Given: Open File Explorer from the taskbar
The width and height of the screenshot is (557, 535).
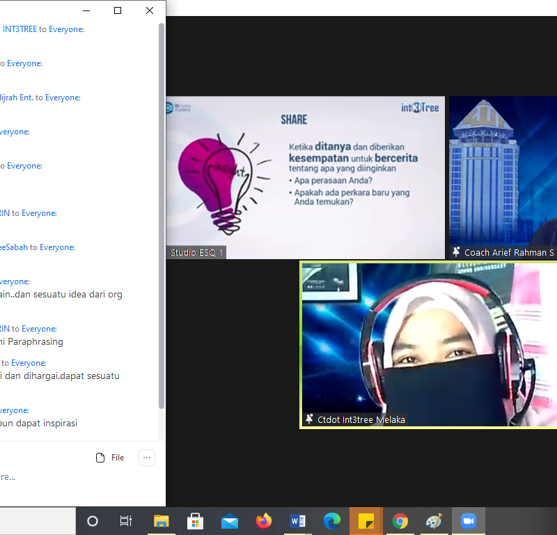Looking at the screenshot, I should click(x=161, y=521).
